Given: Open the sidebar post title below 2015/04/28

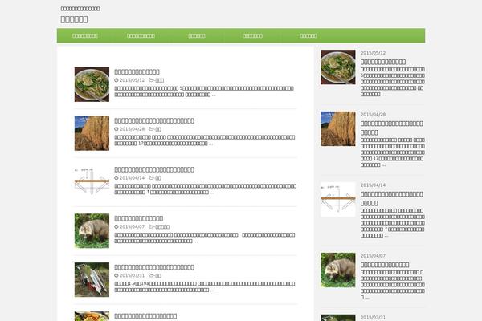Looking at the screenshot, I should coord(392,128).
